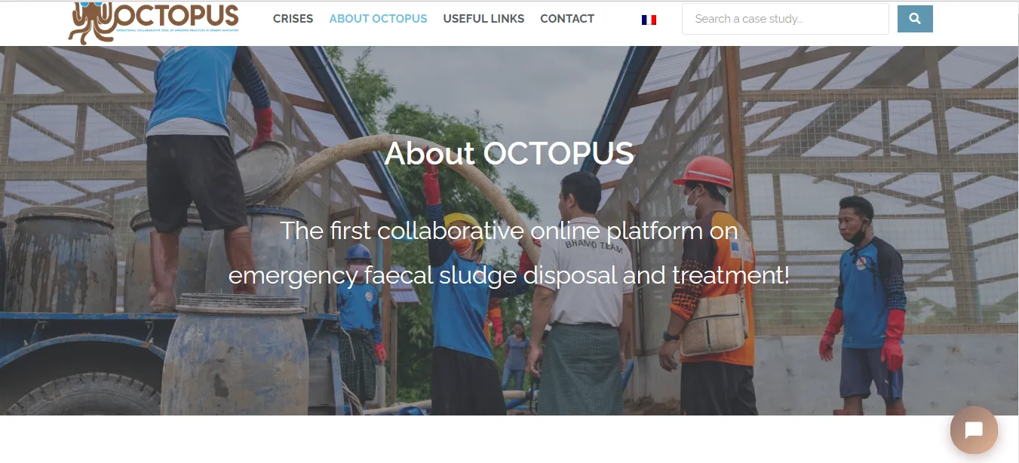This screenshot has width=1019, height=463.
Task: Focus the 'Search a case study' field
Action: 785,19
